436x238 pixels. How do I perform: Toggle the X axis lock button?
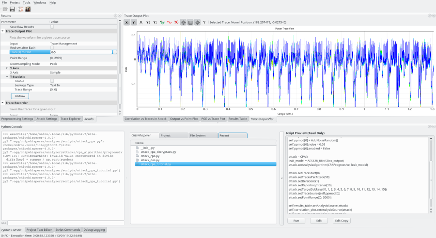[x=127, y=22]
